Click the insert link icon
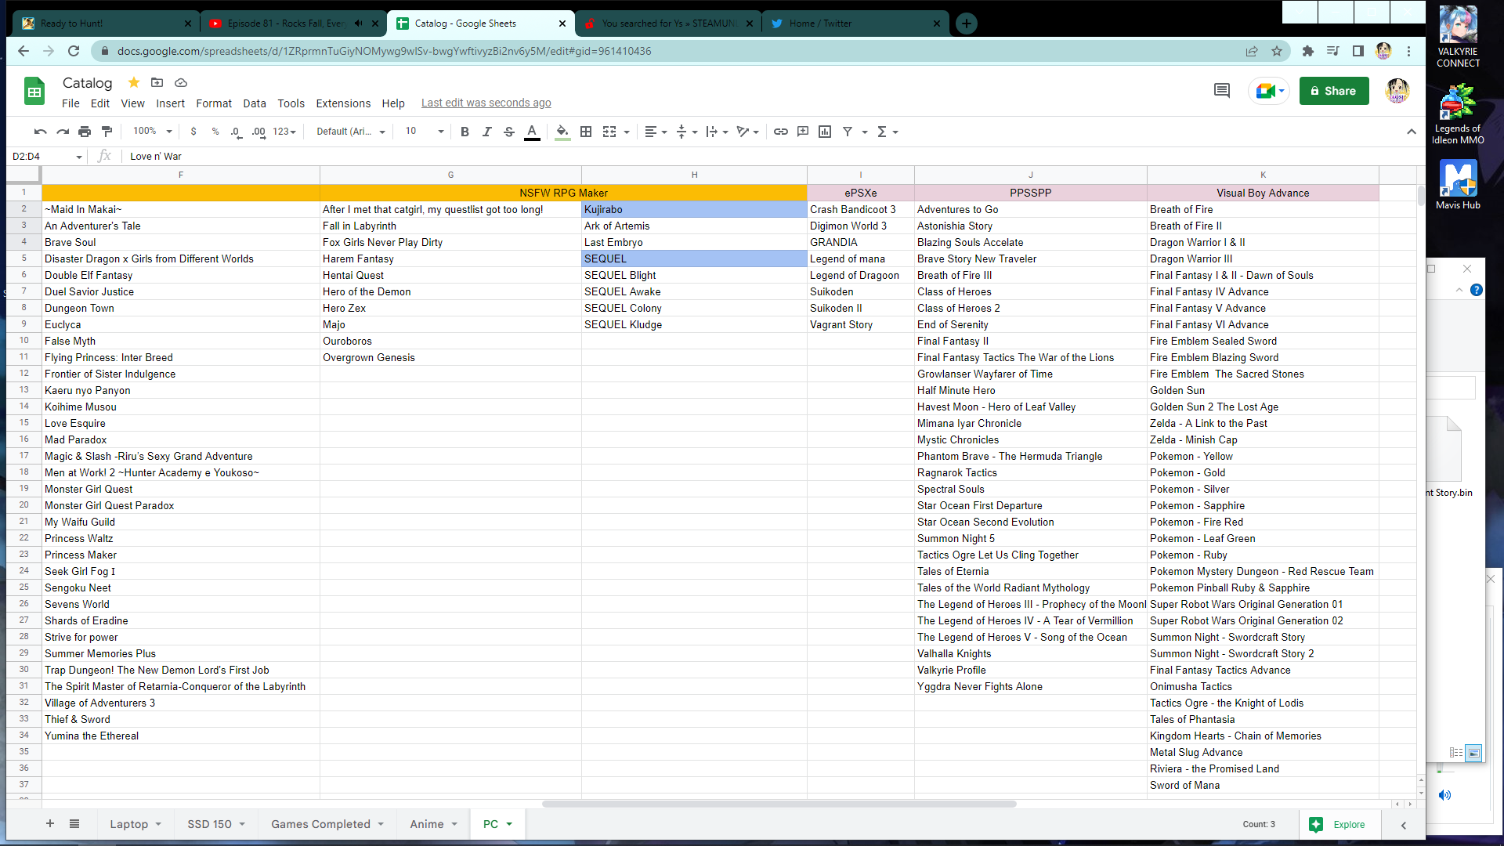Viewport: 1504px width, 846px height. 780,132
